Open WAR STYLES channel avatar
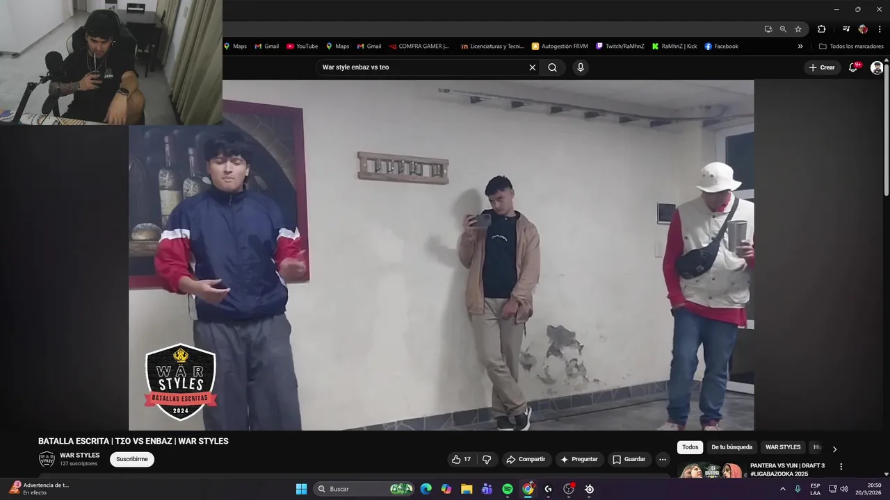890x500 pixels. (x=47, y=459)
